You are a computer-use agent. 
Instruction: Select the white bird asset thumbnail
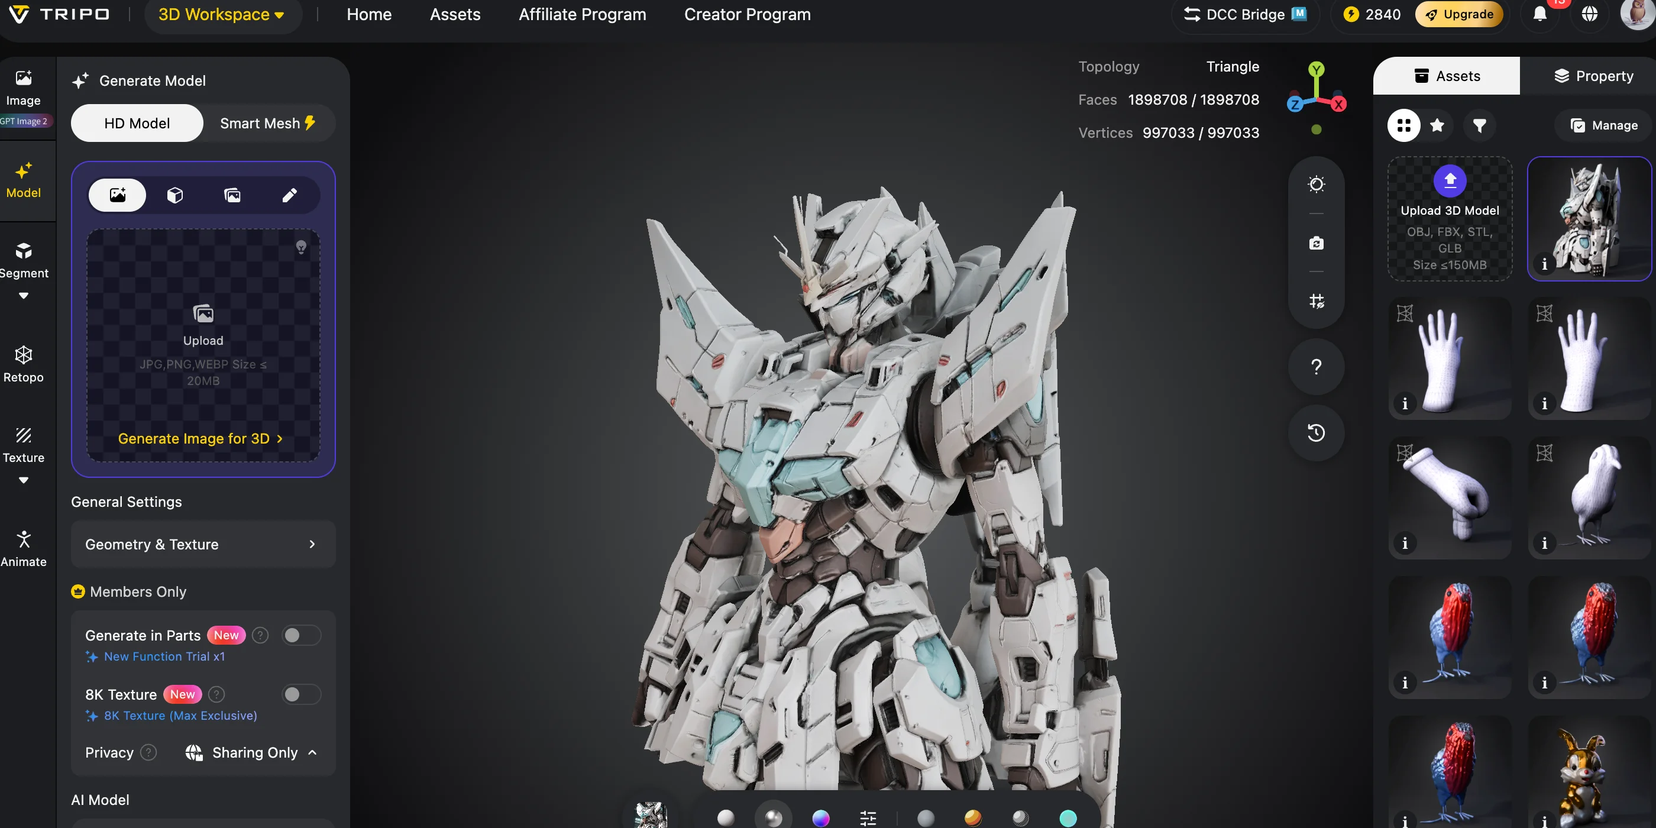click(x=1589, y=498)
